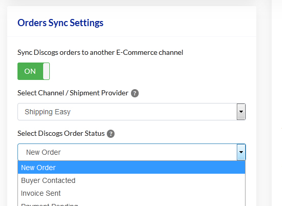Screen dimensions: 282x206
Task: Open help icon beside Select Channel / Shipment Provider
Action: point(135,93)
